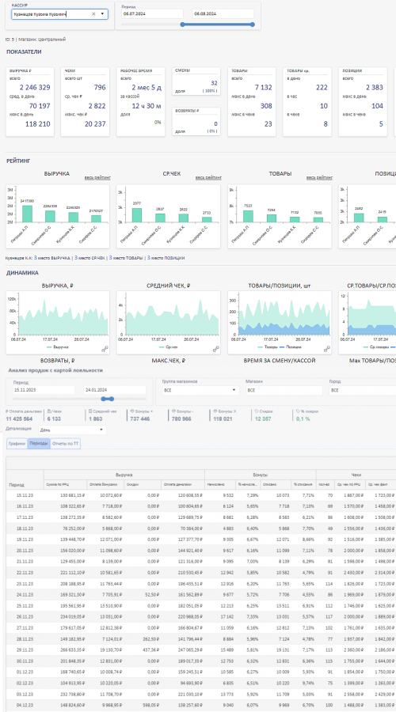Open the Кассир dropdown arrow
The image size is (396, 712).
tap(102, 14)
